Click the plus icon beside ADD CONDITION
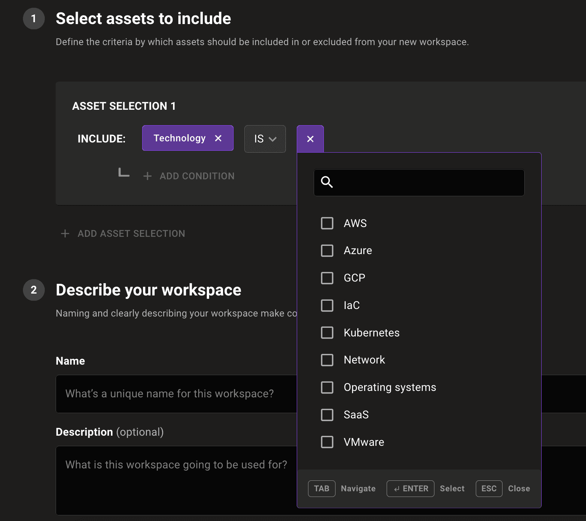This screenshot has width=586, height=521. click(x=147, y=176)
